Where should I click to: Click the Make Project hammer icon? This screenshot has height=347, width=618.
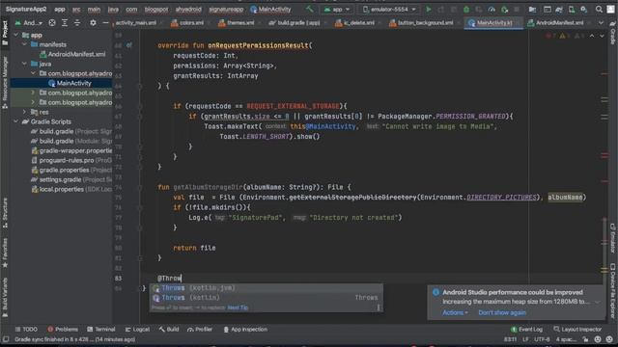click(x=310, y=9)
